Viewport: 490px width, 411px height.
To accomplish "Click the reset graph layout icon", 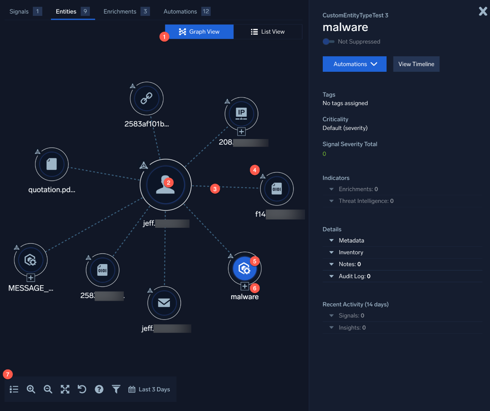I will tap(82, 389).
